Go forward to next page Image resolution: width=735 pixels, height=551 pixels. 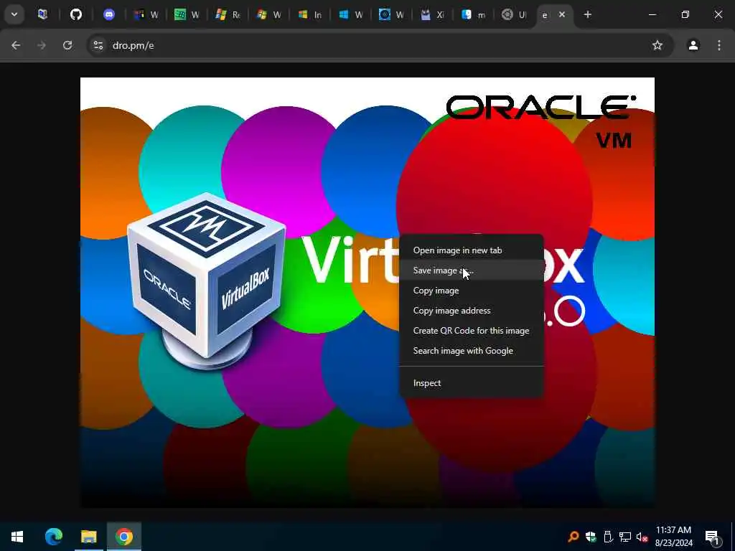click(x=42, y=45)
